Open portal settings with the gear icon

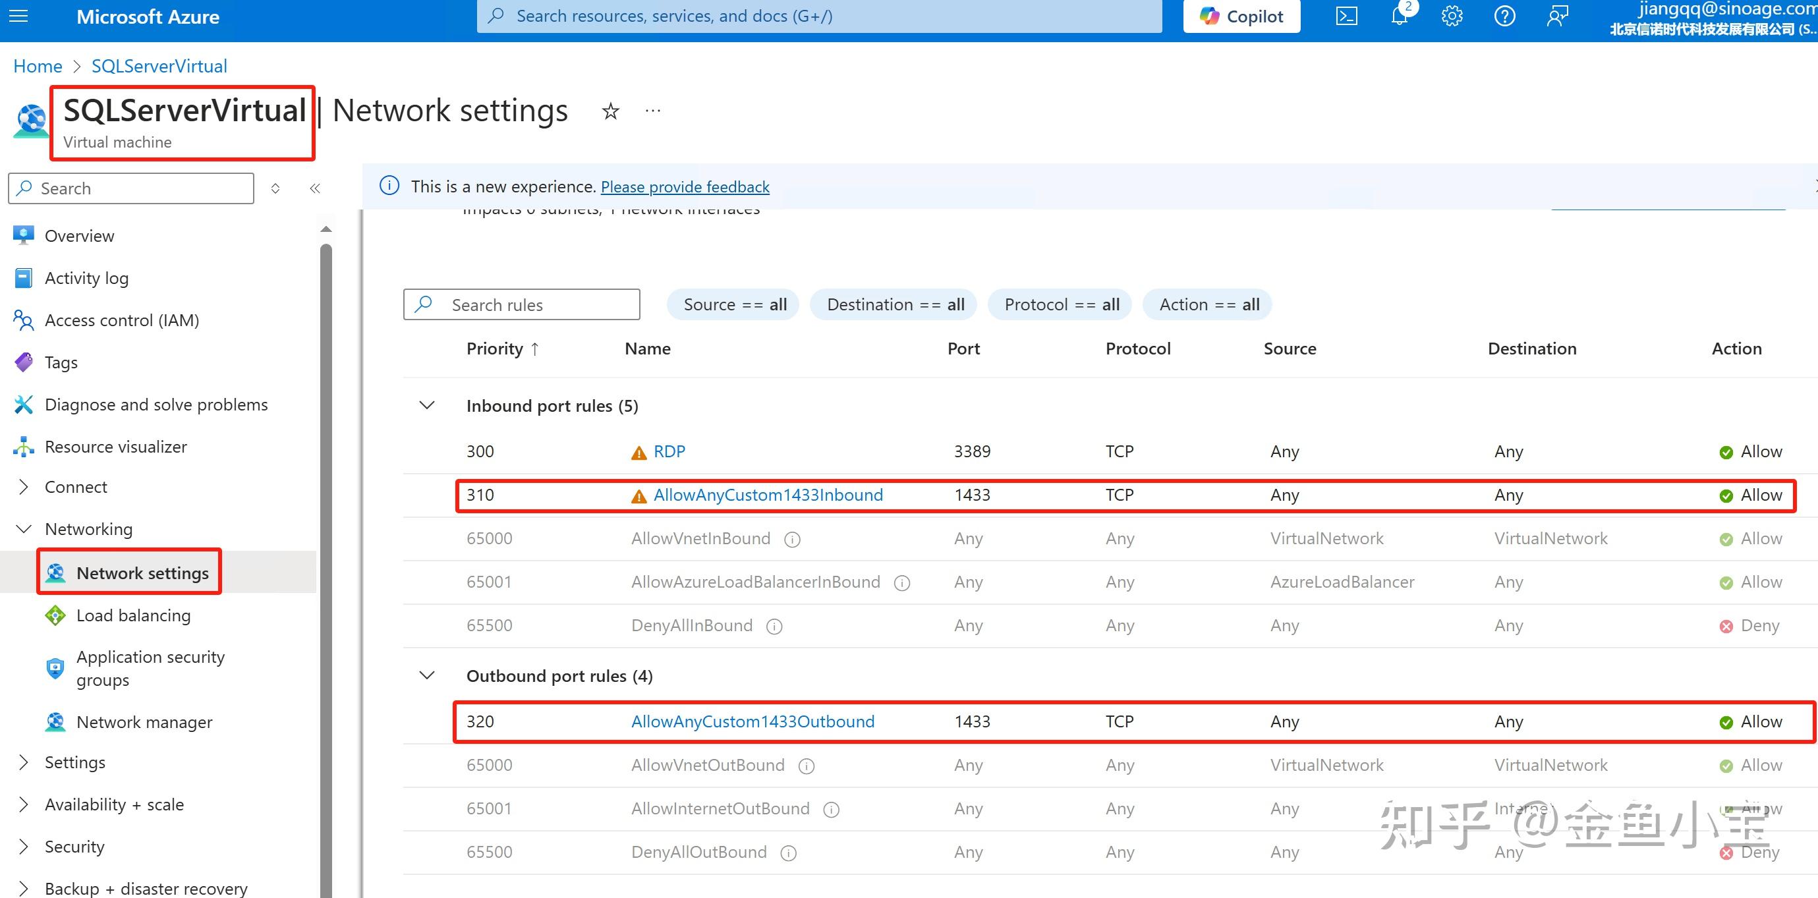tap(1452, 16)
